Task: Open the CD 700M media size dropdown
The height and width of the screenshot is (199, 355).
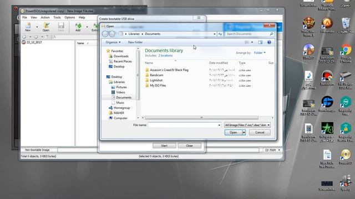Action: pyautogui.click(x=272, y=150)
